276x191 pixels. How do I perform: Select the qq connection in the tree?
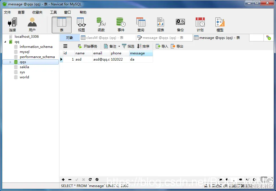click(x=17, y=42)
